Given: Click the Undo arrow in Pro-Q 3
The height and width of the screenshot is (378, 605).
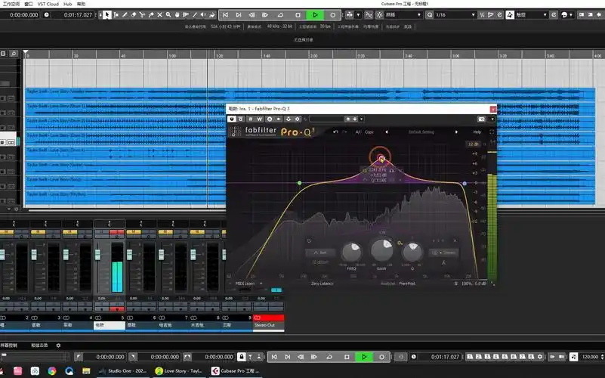Looking at the screenshot, I should click(x=335, y=132).
